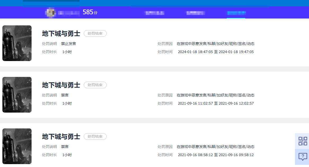Click the 585分 credit score
This screenshot has width=309, height=167.
[90, 12]
